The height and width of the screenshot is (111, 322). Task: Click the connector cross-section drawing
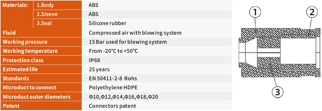click(x=279, y=52)
